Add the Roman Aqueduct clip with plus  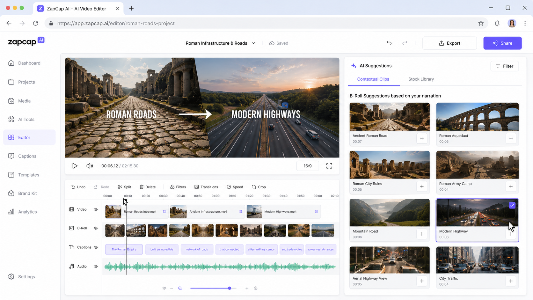click(x=511, y=138)
